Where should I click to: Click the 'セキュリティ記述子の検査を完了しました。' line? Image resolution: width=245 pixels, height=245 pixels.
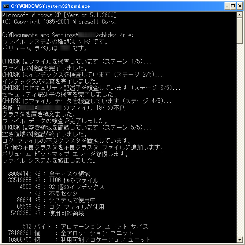(59, 95)
